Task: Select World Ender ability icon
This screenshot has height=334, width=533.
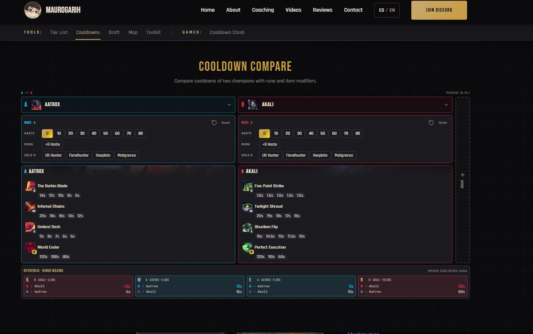Action: tap(30, 248)
